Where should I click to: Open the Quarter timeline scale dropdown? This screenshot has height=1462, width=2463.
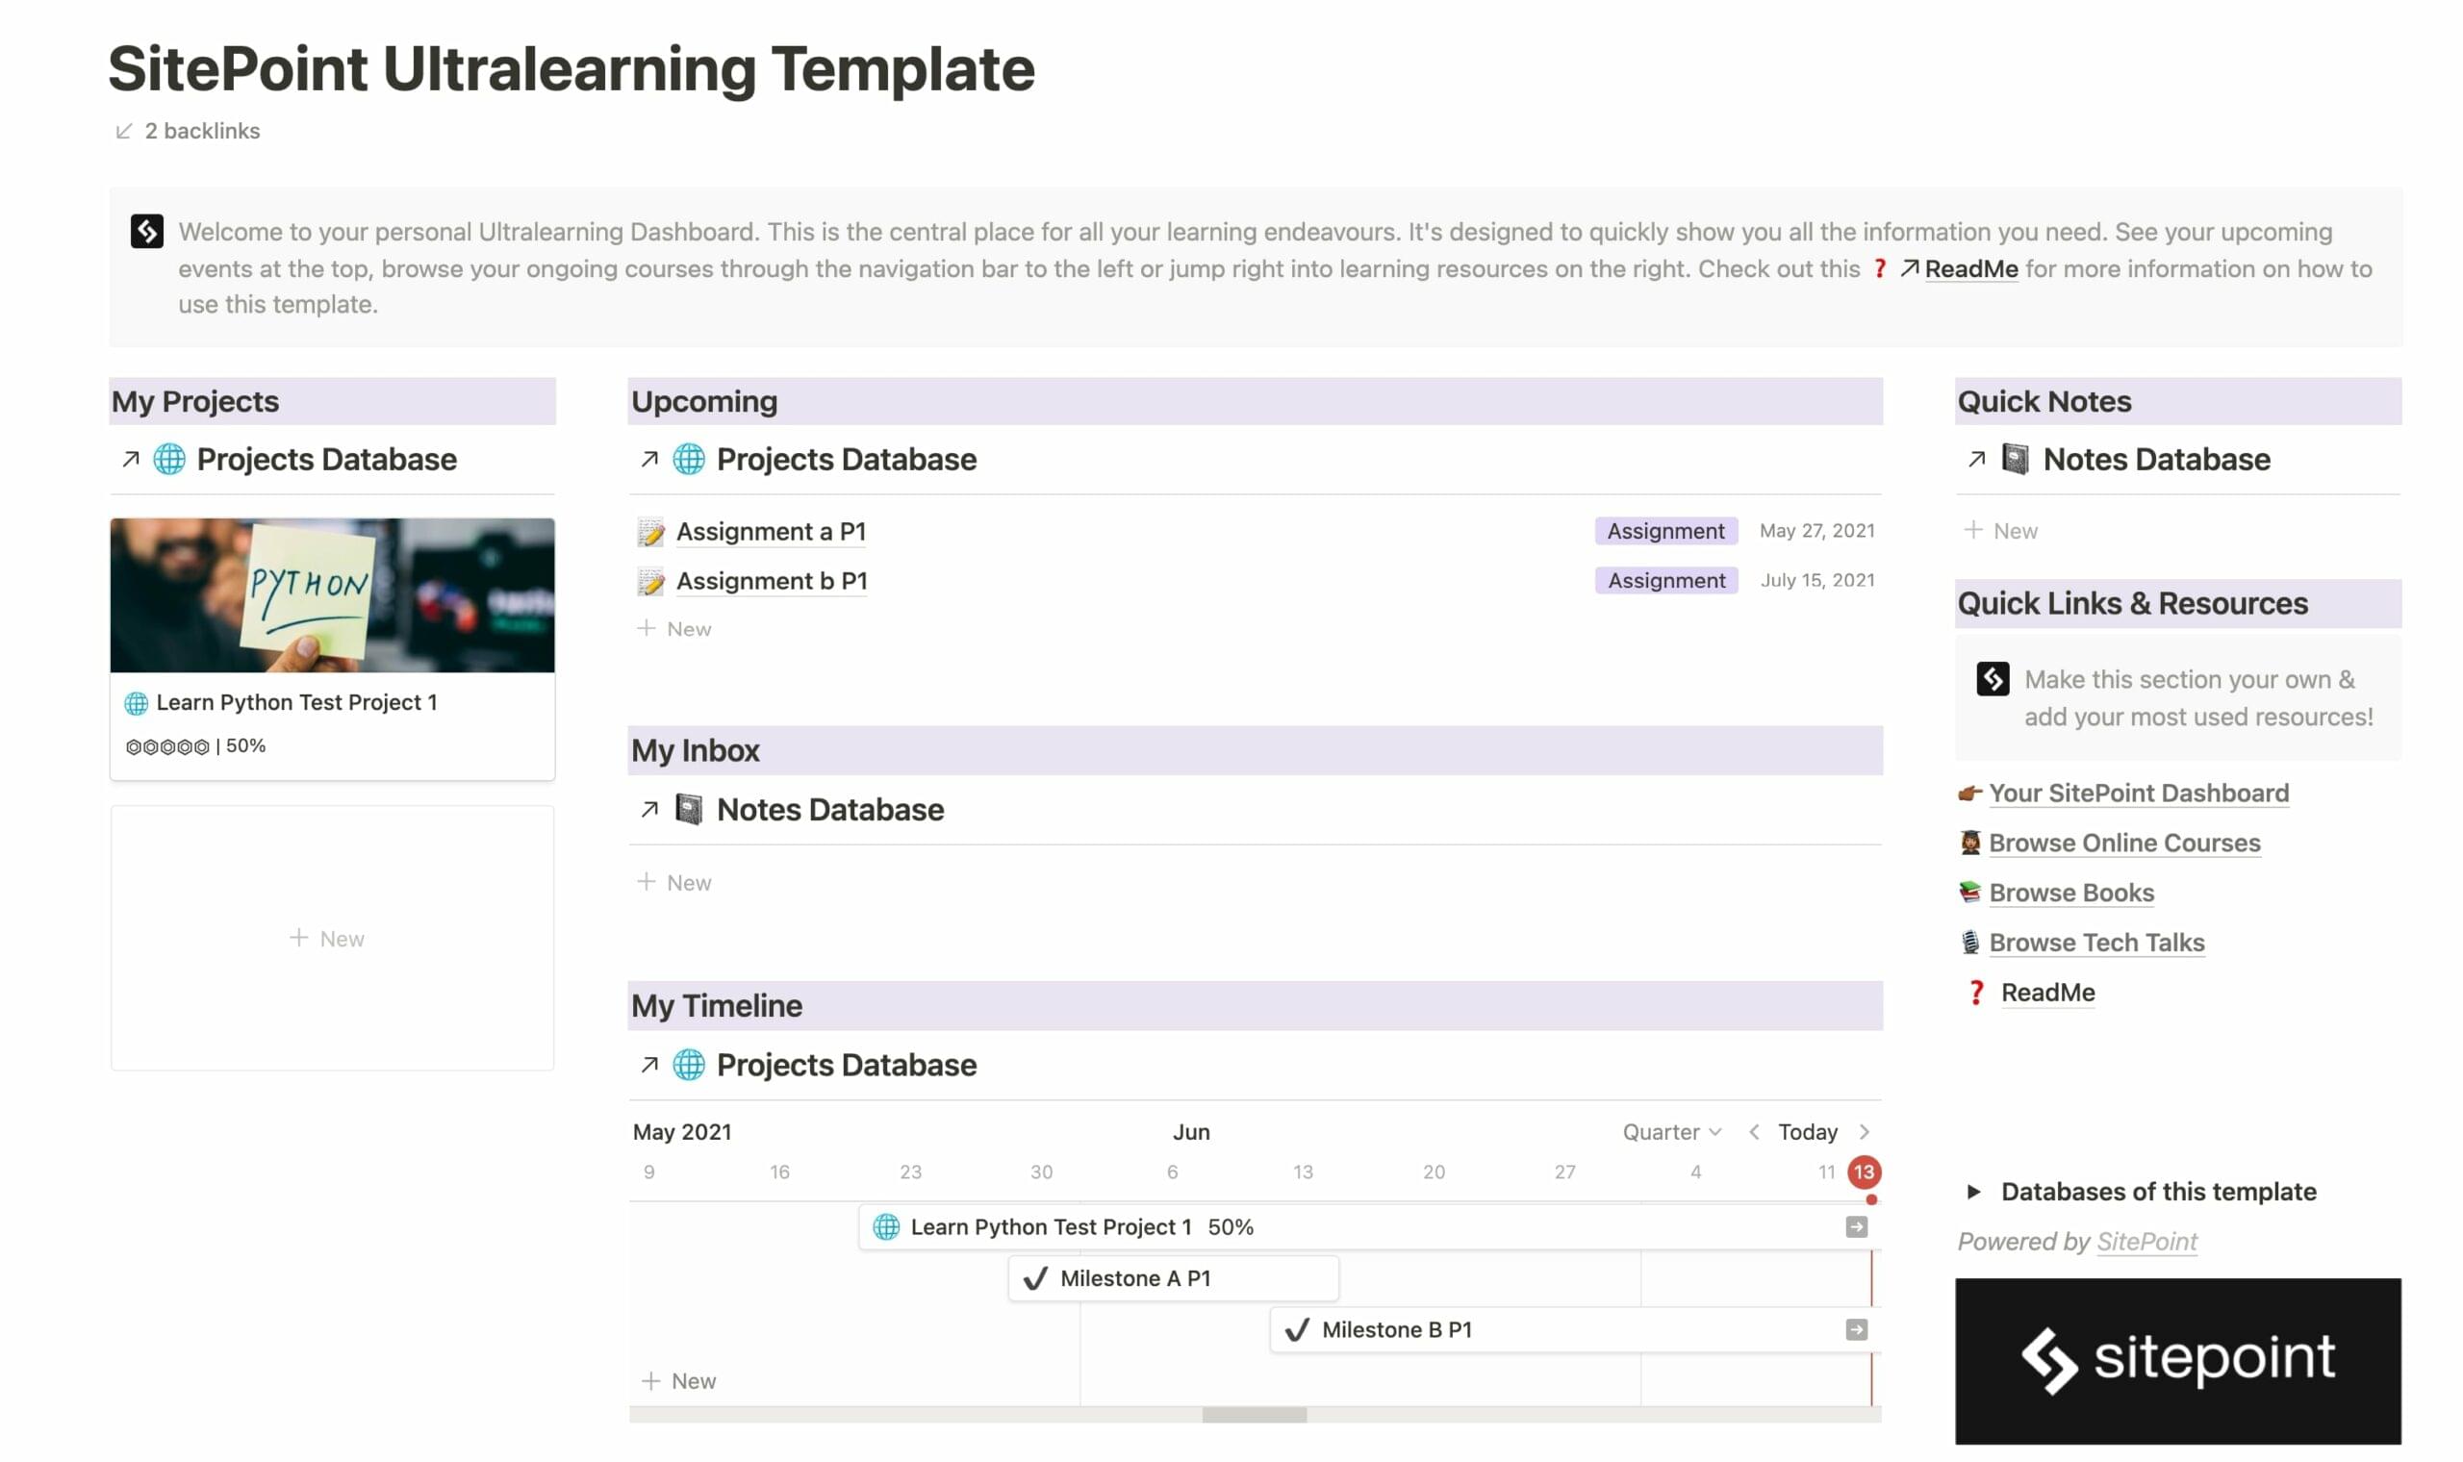pyautogui.click(x=1671, y=1132)
